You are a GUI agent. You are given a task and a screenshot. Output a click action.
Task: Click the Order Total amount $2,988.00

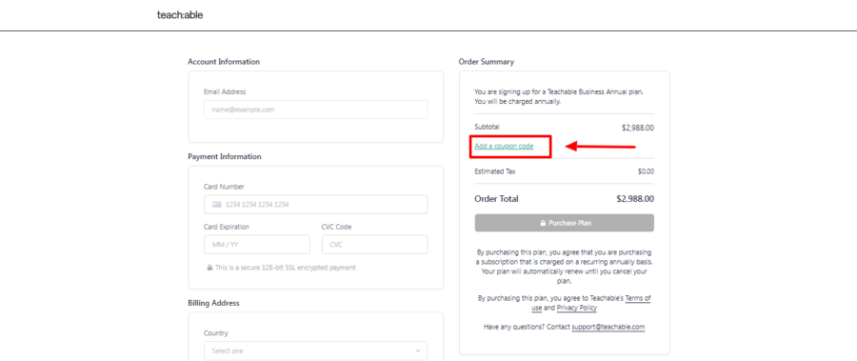(635, 199)
